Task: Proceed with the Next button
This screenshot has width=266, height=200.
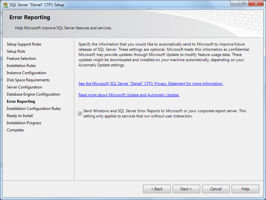Action: coord(186,189)
